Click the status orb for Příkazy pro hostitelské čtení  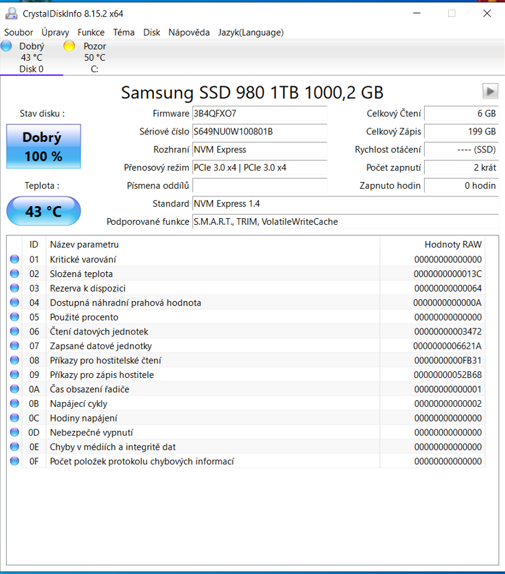[15, 360]
